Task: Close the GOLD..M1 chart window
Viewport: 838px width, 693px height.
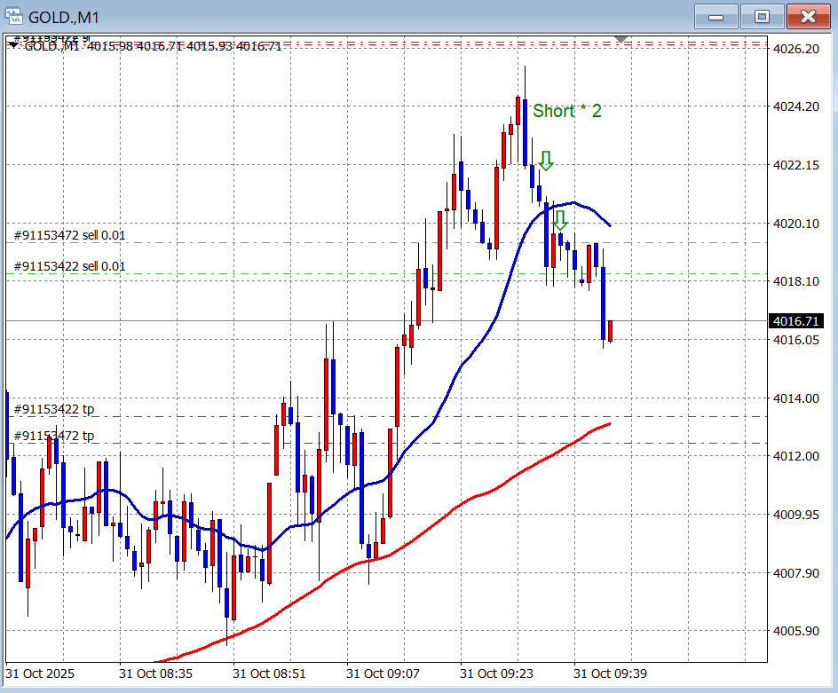Action: pos(807,17)
